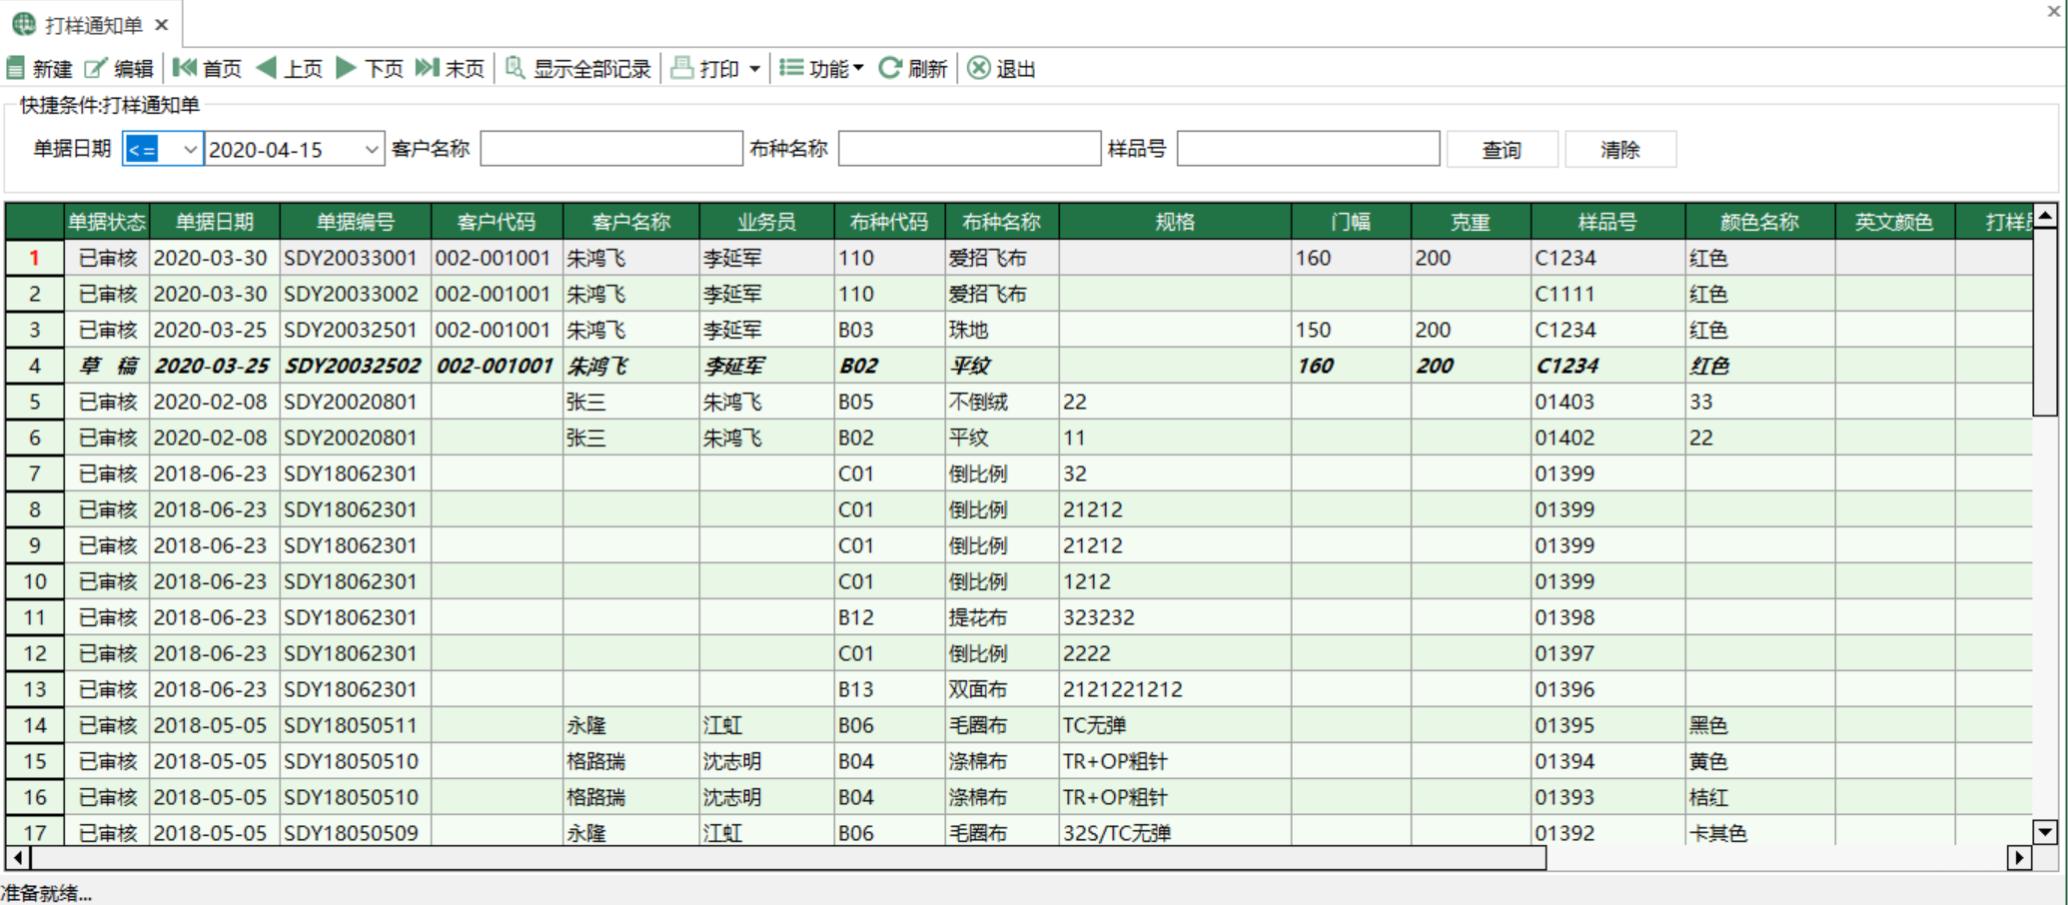Focus the 布种名称 input field

coord(969,149)
